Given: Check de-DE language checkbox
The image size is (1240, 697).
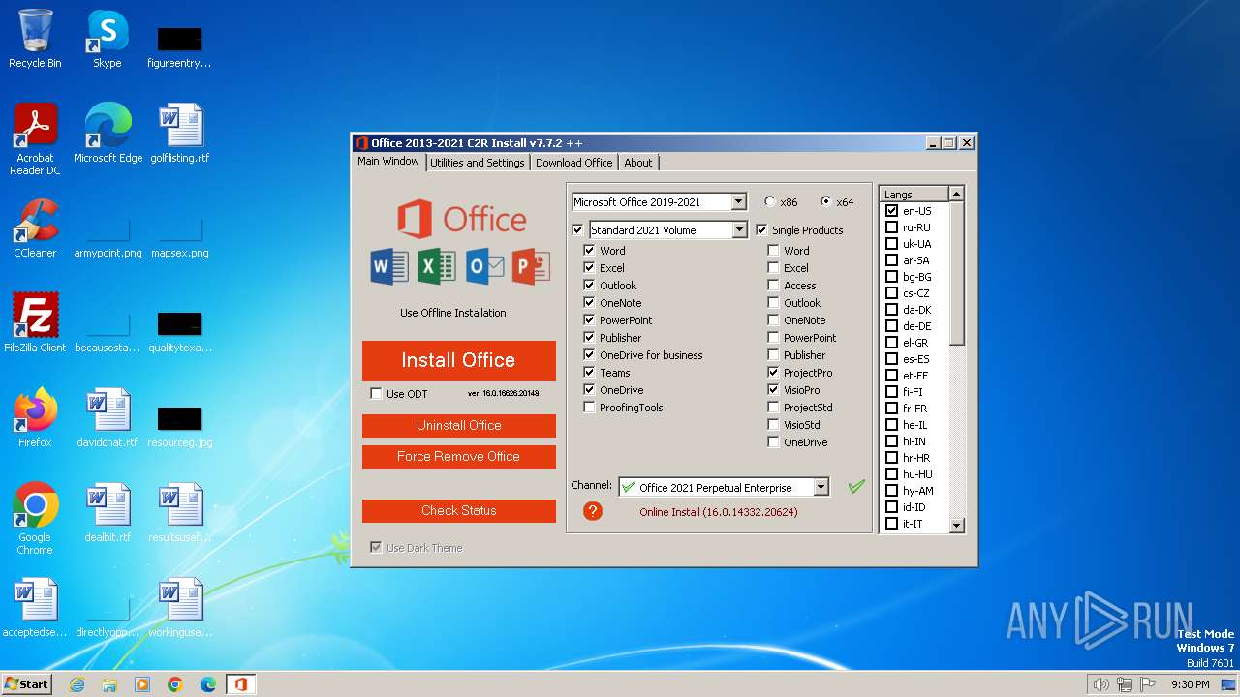Looking at the screenshot, I should tap(891, 326).
